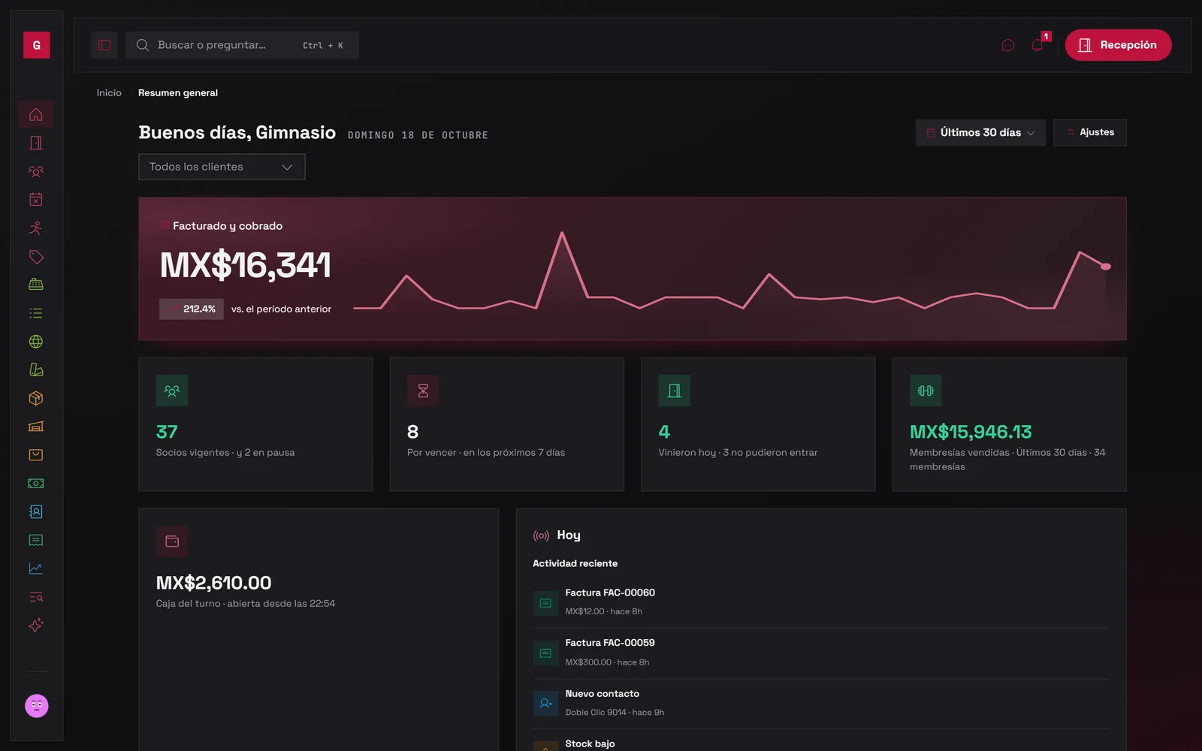Open the package box sidebar icon
Screen dimensions: 1202x751
point(35,398)
